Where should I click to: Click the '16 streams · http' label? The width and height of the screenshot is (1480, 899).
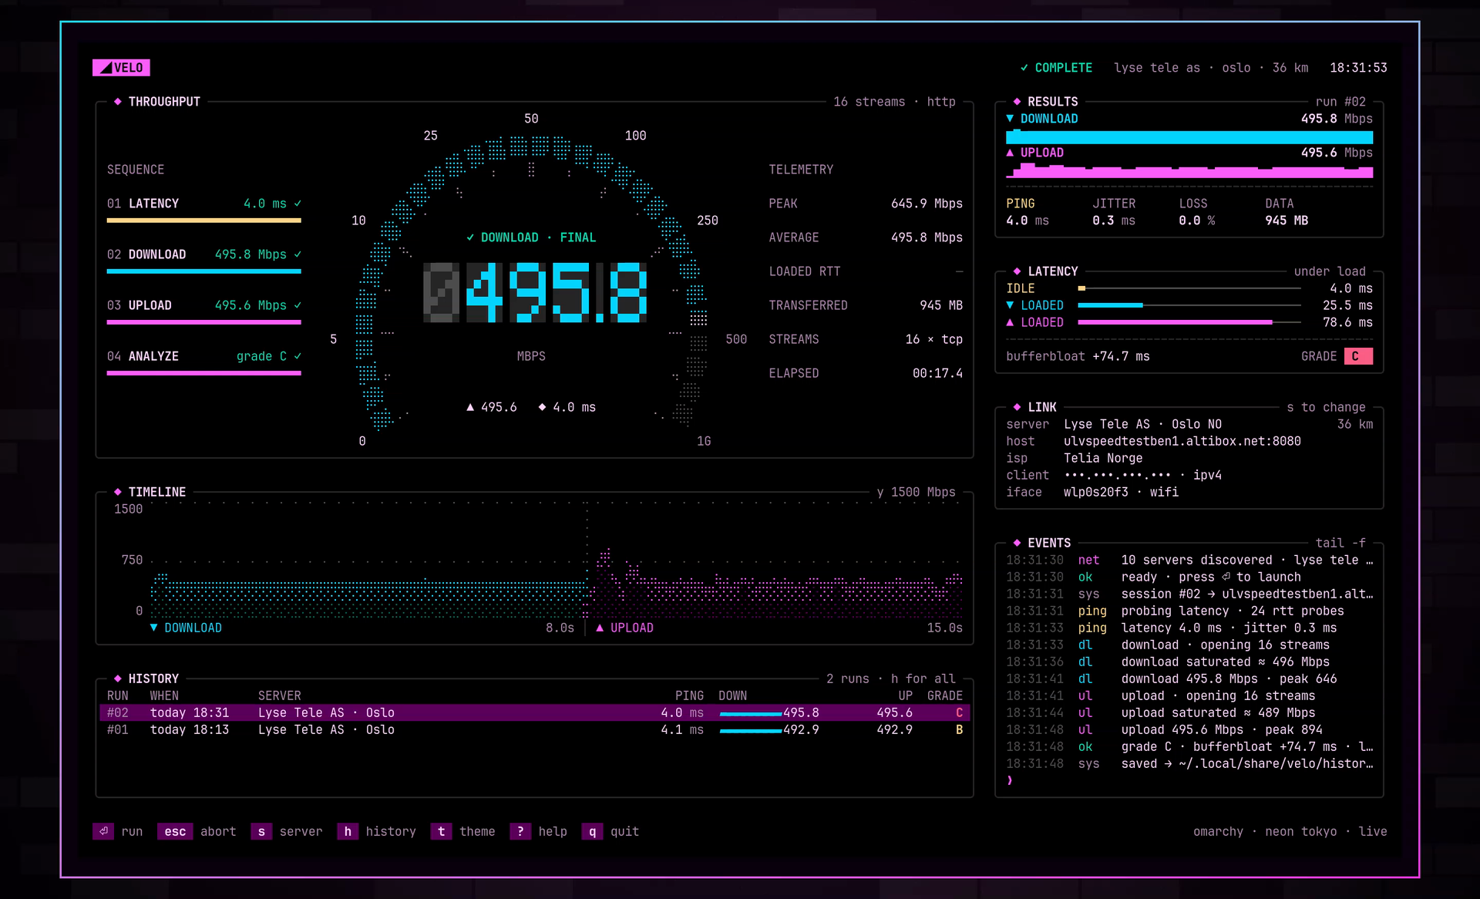894,102
